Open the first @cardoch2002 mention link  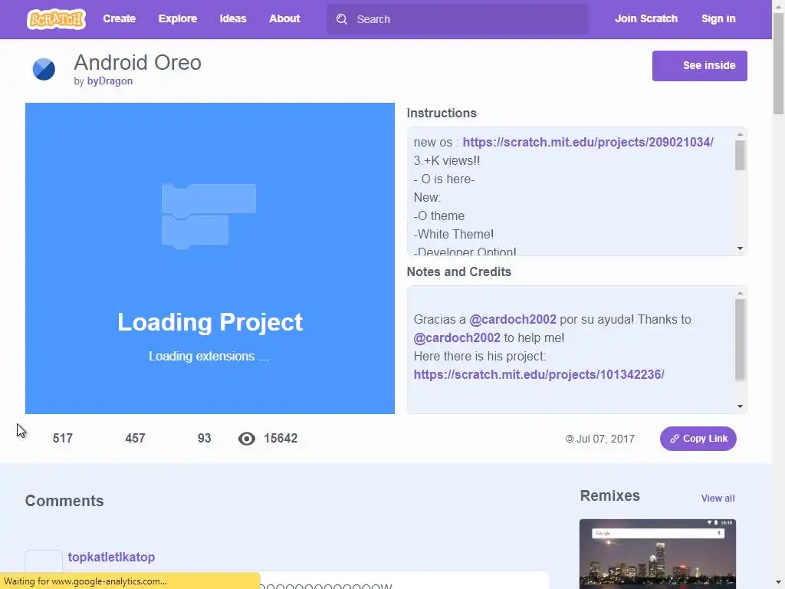coord(513,320)
